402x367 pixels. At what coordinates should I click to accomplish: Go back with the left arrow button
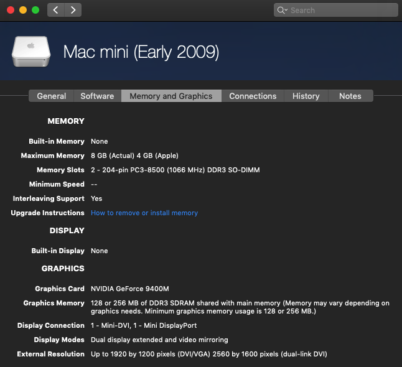(55, 10)
